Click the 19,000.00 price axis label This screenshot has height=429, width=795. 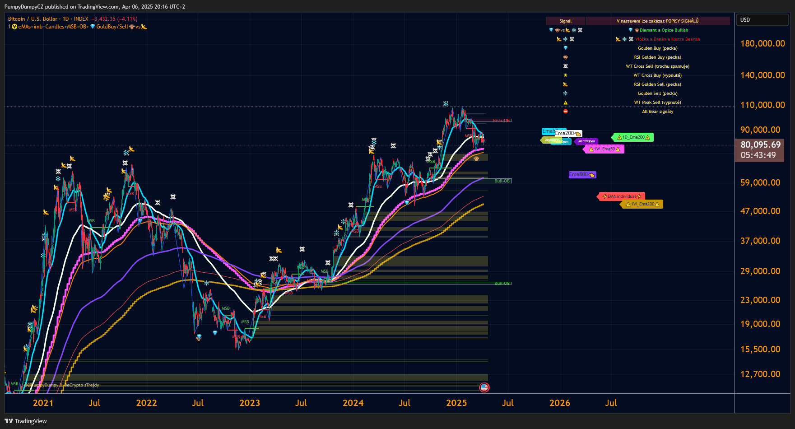[760, 324]
